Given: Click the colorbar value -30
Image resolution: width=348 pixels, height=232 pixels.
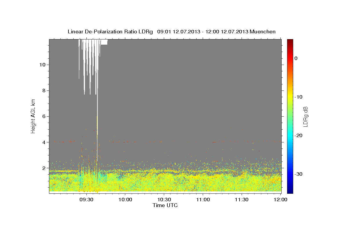Looking at the screenshot, I should click(x=299, y=174).
